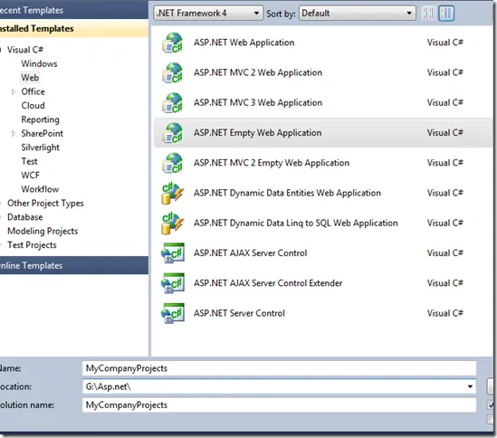
Task: Select the Test category under Visual C#
Action: pyautogui.click(x=30, y=161)
